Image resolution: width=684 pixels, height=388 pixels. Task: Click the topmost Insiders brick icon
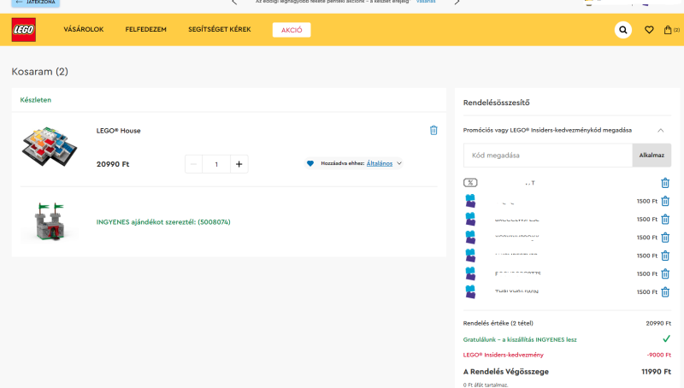470,201
